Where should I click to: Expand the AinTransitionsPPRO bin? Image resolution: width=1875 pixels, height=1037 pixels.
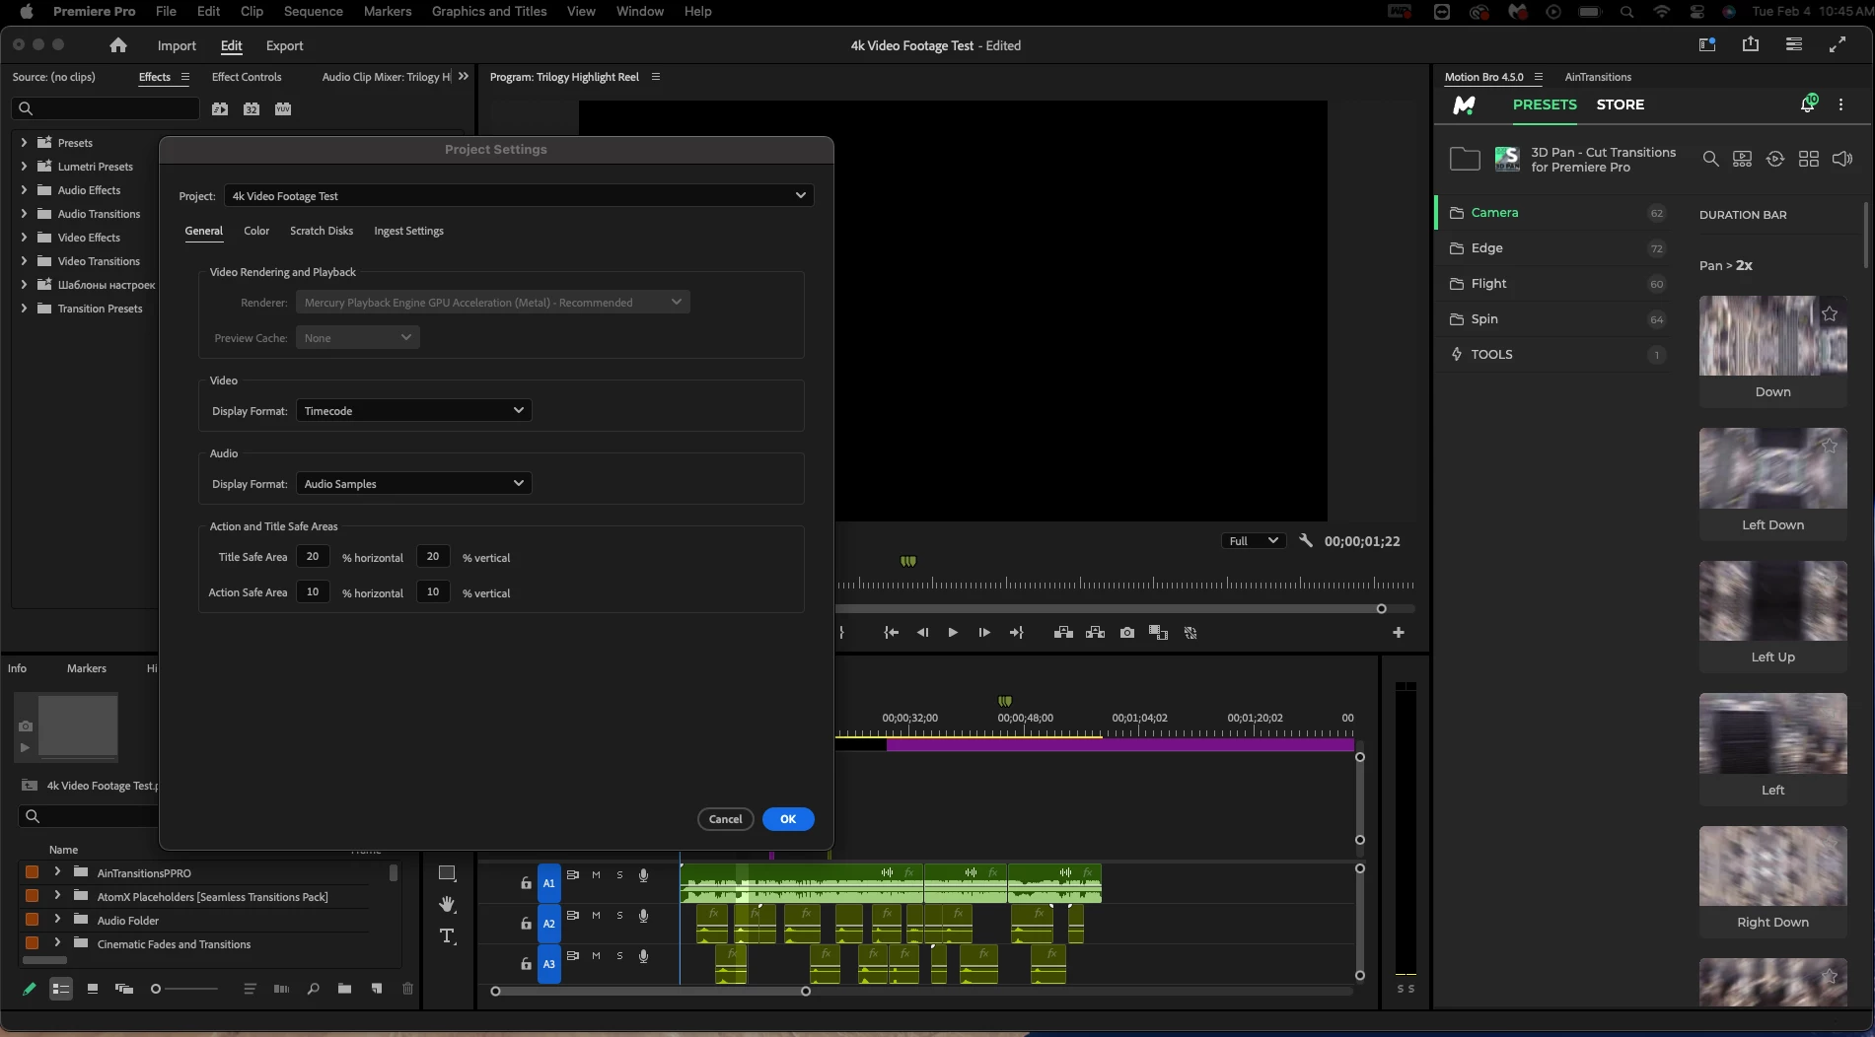point(57,871)
